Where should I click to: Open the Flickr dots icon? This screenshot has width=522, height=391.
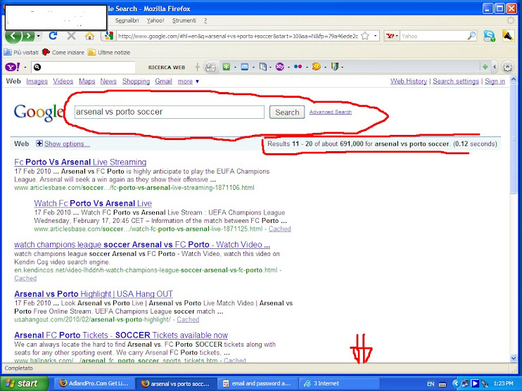[298, 67]
